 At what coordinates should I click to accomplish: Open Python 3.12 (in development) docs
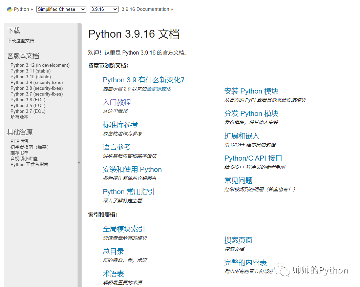pyautogui.click(x=40, y=65)
